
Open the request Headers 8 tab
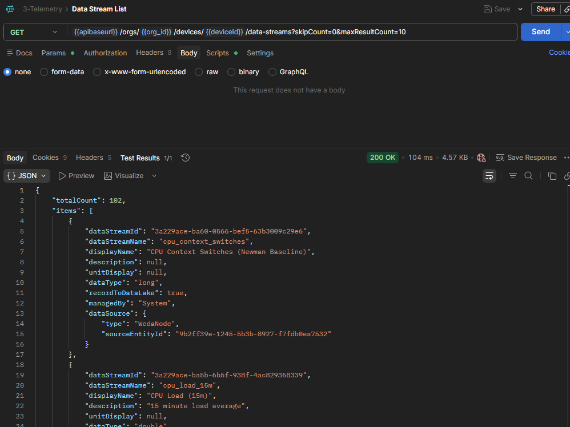(154, 53)
